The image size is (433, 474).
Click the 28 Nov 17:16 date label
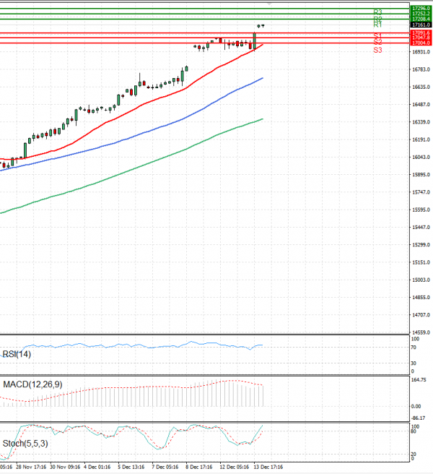coord(31,467)
